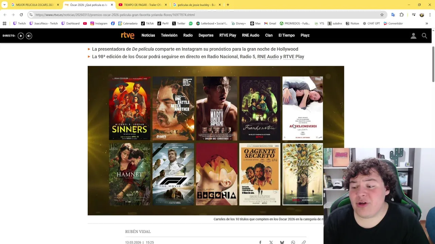Open Televisión menu

pyautogui.click(x=169, y=35)
